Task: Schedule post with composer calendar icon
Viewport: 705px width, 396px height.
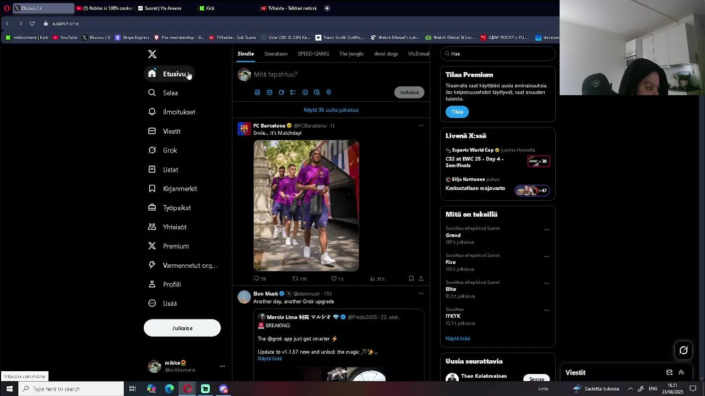Action: [317, 92]
